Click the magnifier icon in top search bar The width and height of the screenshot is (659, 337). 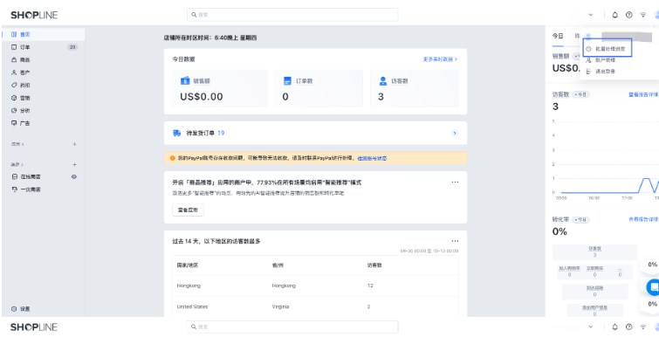point(194,15)
